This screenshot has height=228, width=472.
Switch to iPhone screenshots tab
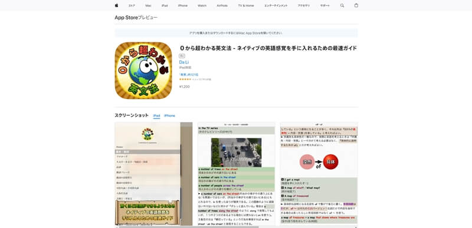[169, 115]
